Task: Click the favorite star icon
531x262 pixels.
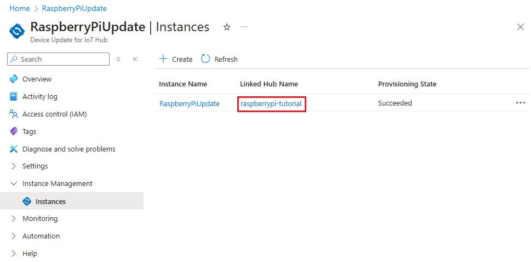Action: coord(227,27)
